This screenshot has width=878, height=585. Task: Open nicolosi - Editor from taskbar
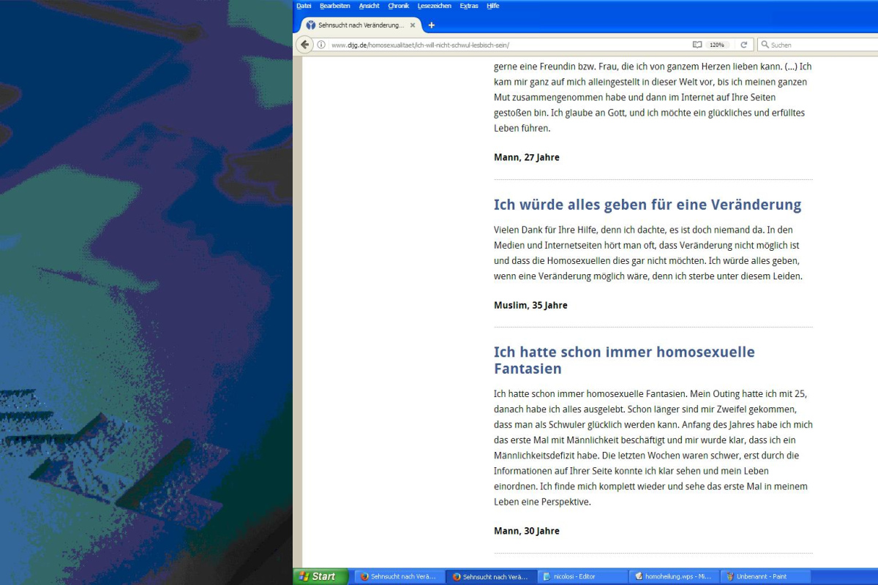(583, 576)
